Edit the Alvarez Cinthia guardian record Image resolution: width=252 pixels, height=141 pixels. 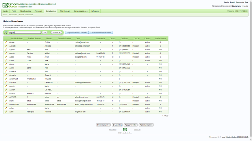click(6, 42)
